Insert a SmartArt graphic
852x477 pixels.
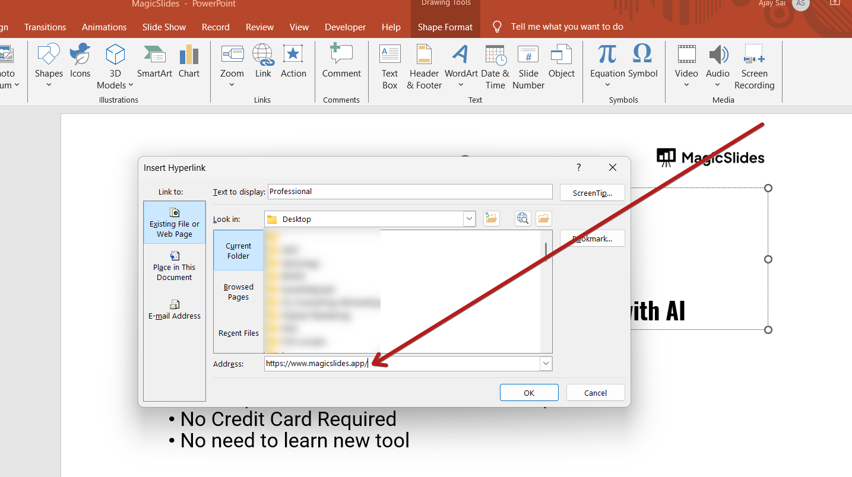point(154,62)
